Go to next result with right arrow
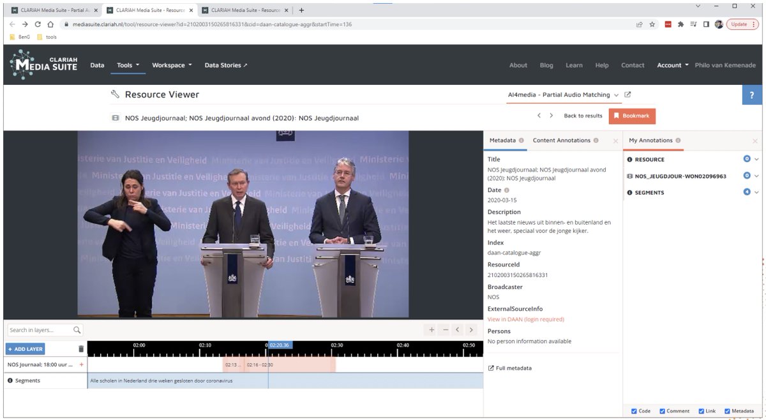766x420 pixels. [x=552, y=116]
